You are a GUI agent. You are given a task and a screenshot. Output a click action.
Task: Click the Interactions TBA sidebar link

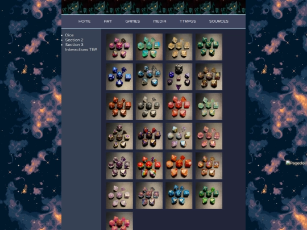coord(81,49)
